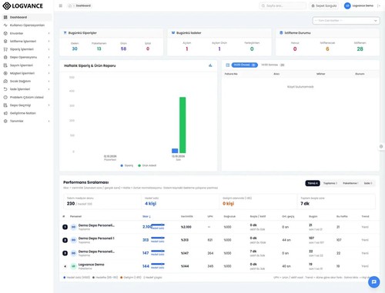
Task: Click the chart-type icon in weekly report
Action: click(x=210, y=65)
